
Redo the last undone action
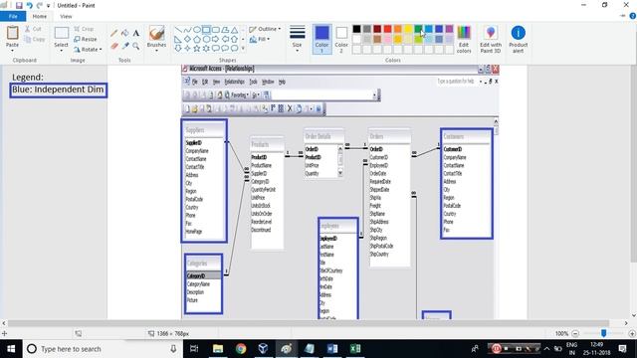(40, 5)
